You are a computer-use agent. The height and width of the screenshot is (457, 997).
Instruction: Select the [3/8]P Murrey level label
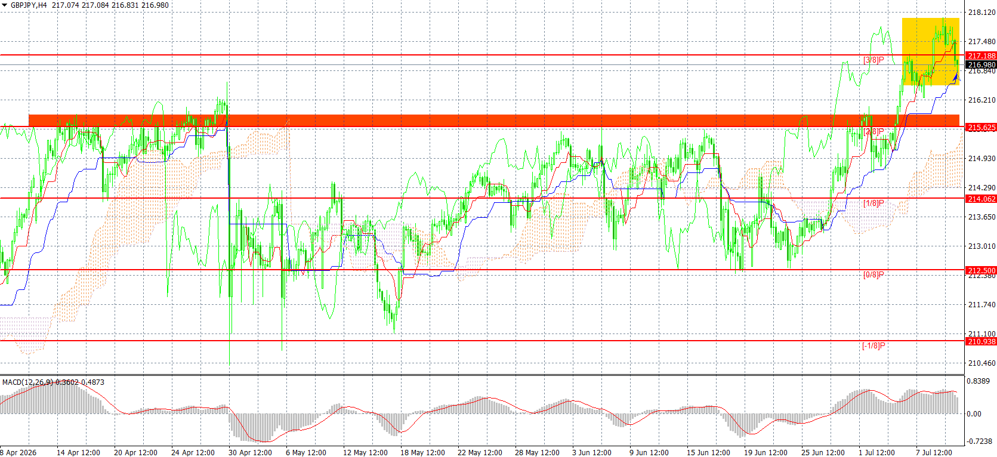click(874, 60)
